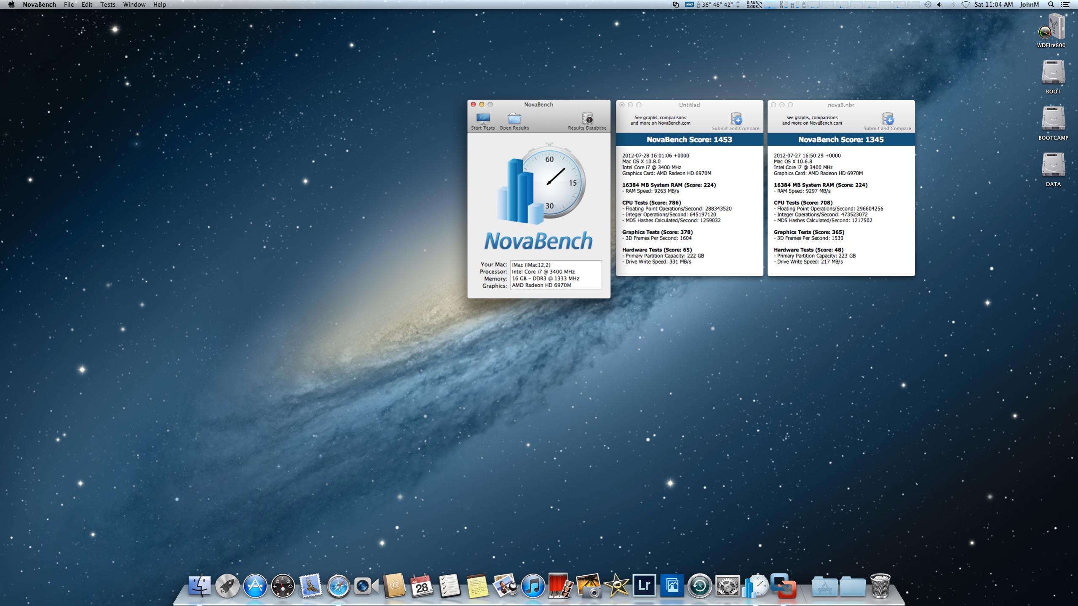Click NovaBench stopwatch icon in Dock

[755, 585]
